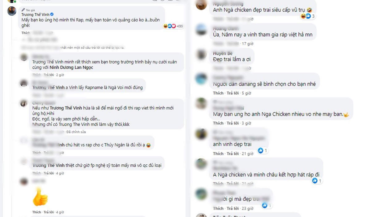This screenshot has width=371, height=217.
Task: Click the like reaction on "Người gì mà đẹp" comment
Action: [265, 205]
